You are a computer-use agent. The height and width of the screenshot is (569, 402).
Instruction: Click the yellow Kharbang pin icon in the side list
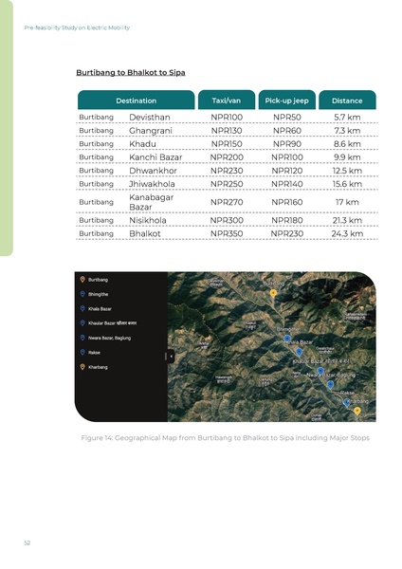pyautogui.click(x=82, y=367)
